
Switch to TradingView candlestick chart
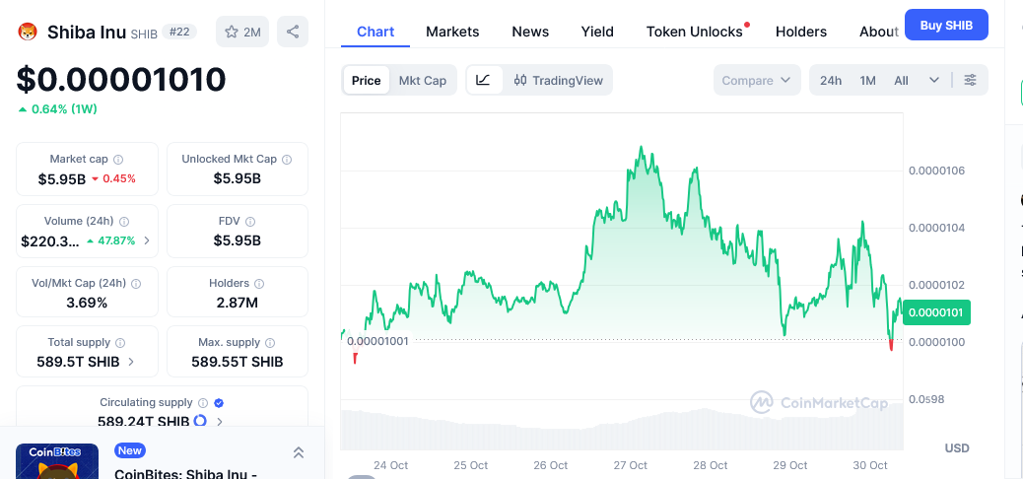point(559,80)
